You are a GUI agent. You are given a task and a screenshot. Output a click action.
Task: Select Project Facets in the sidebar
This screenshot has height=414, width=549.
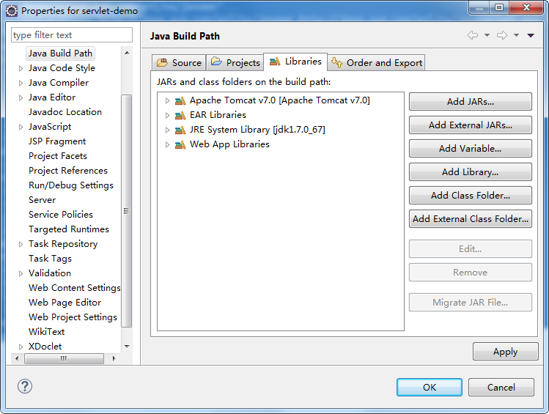point(57,156)
